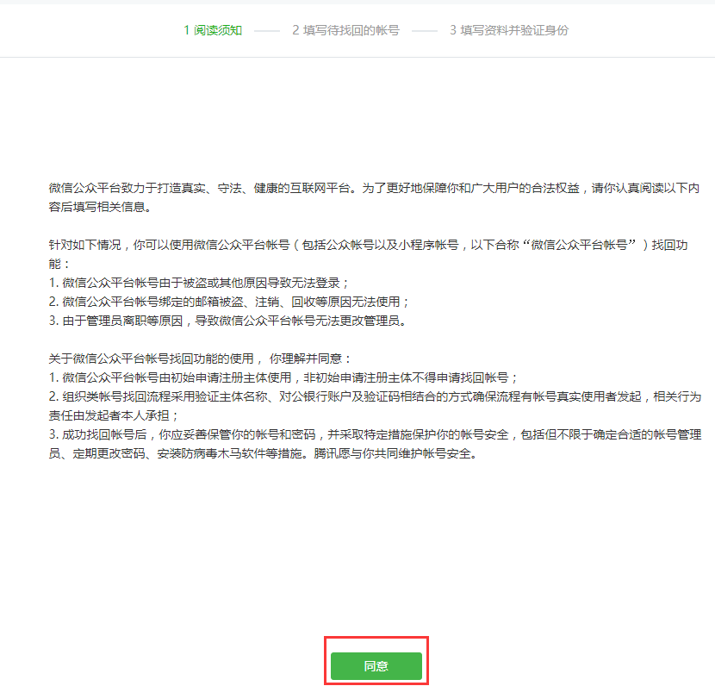The height and width of the screenshot is (686, 715).
Task: Click the text 容后填写相关信息
Action: (99, 208)
